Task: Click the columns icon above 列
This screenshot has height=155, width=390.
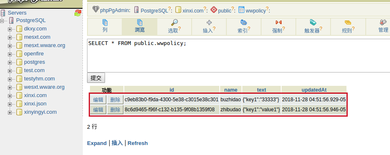Action: (x=105, y=22)
